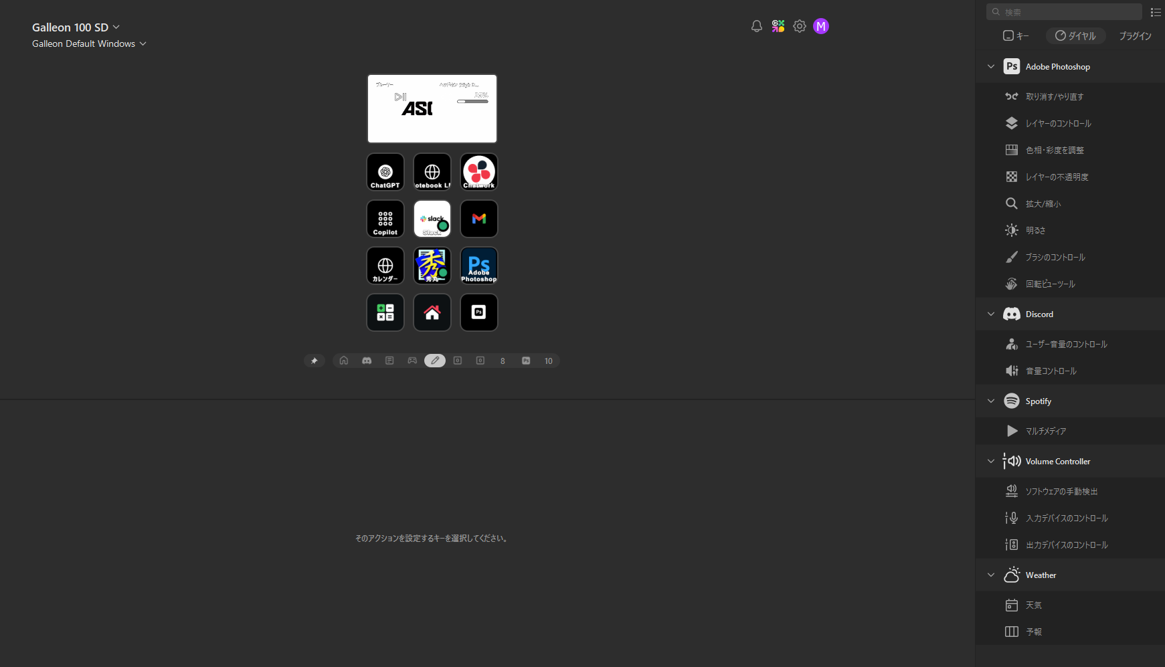The width and height of the screenshot is (1165, 667).
Task: Choose ソフトウェアの手動検出 action
Action: 1070,491
